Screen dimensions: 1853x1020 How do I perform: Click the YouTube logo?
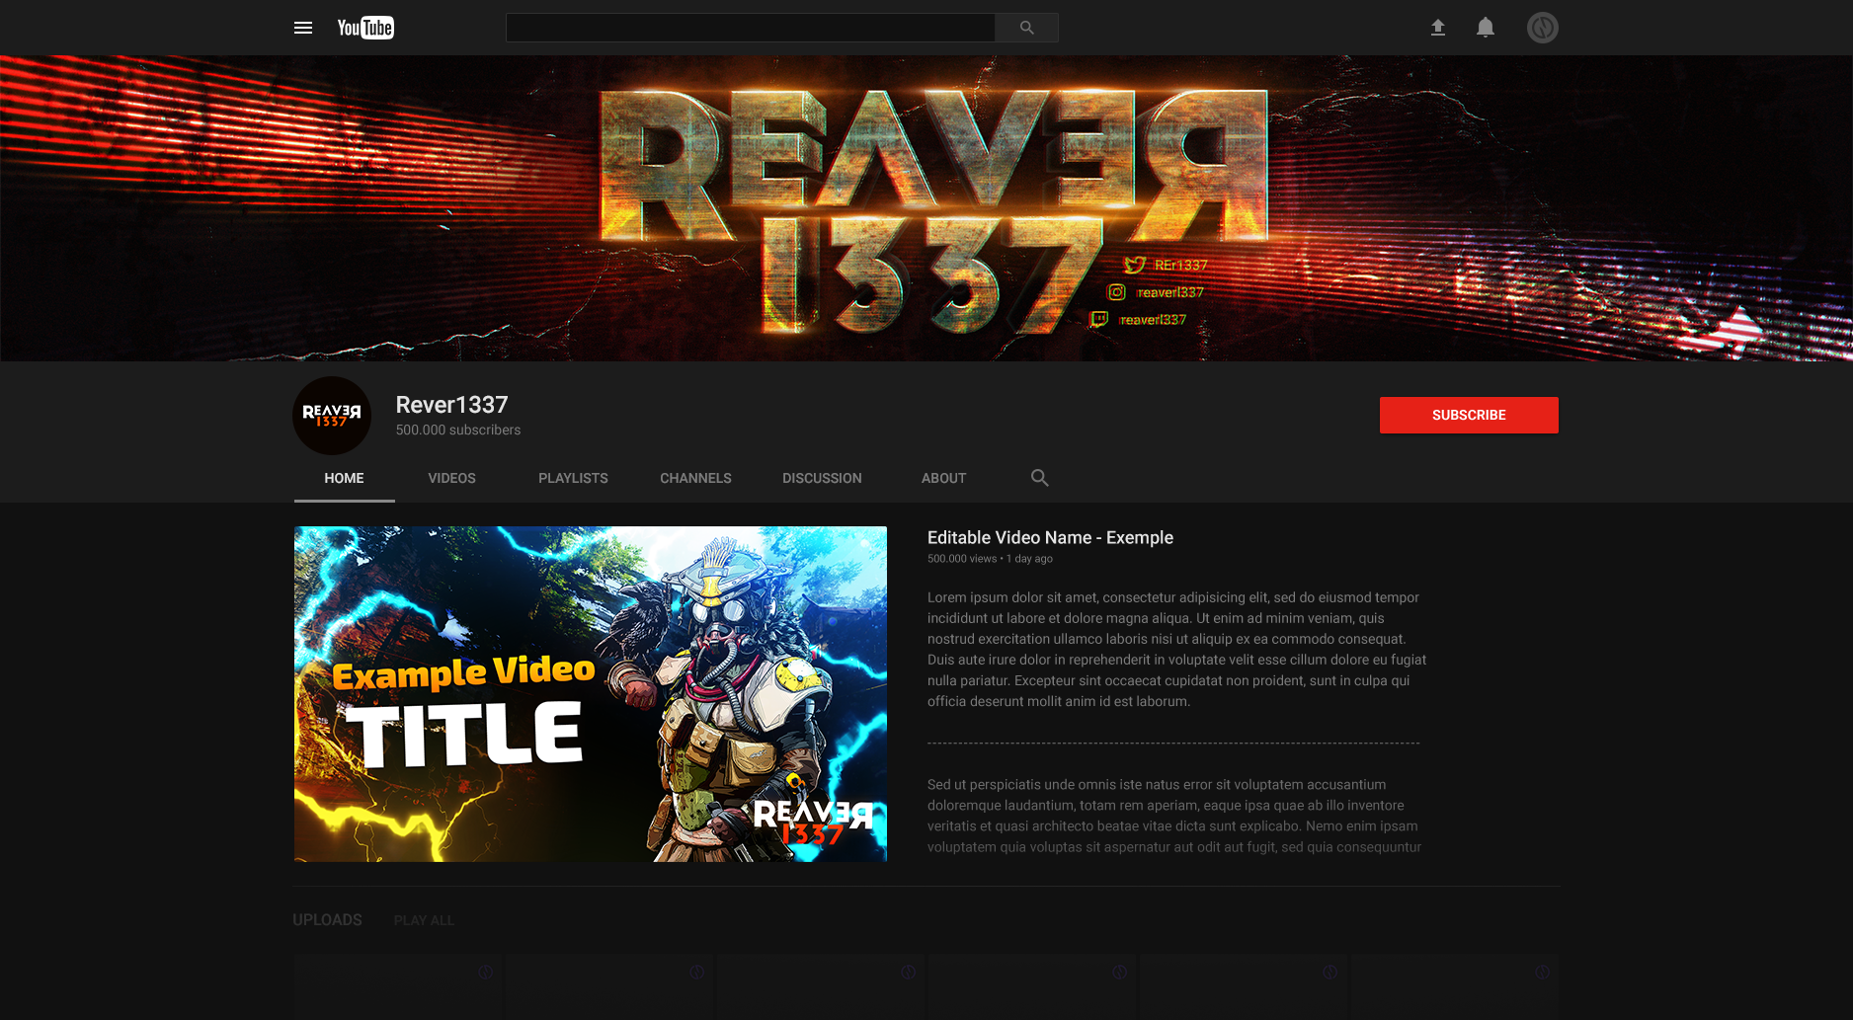point(365,28)
